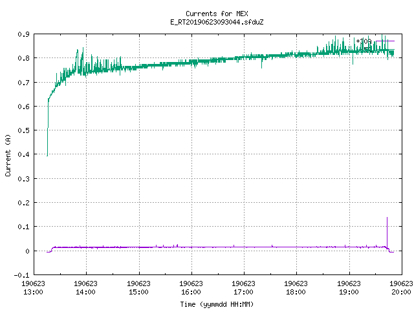Image resolution: width=414 pixels, height=310 pixels.
Task: Click the 16:00 time tick label
Action: [191, 292]
